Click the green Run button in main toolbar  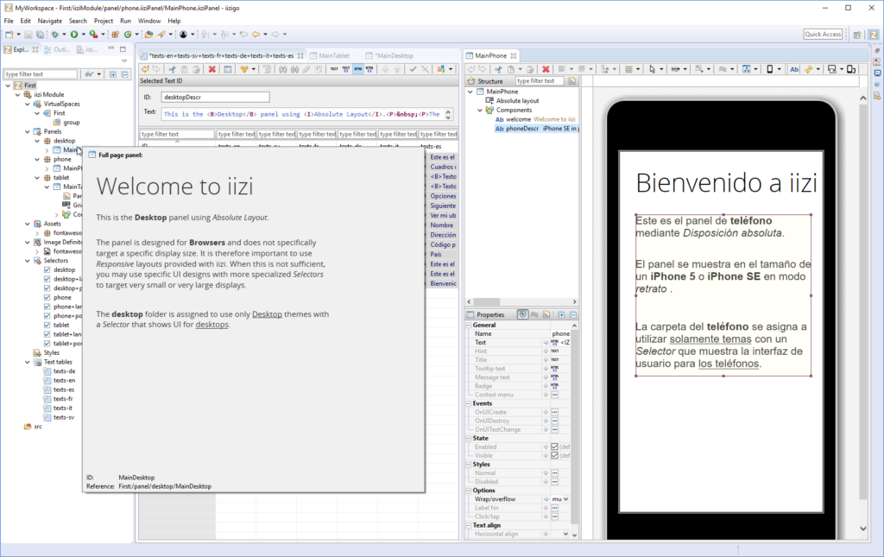(x=74, y=35)
